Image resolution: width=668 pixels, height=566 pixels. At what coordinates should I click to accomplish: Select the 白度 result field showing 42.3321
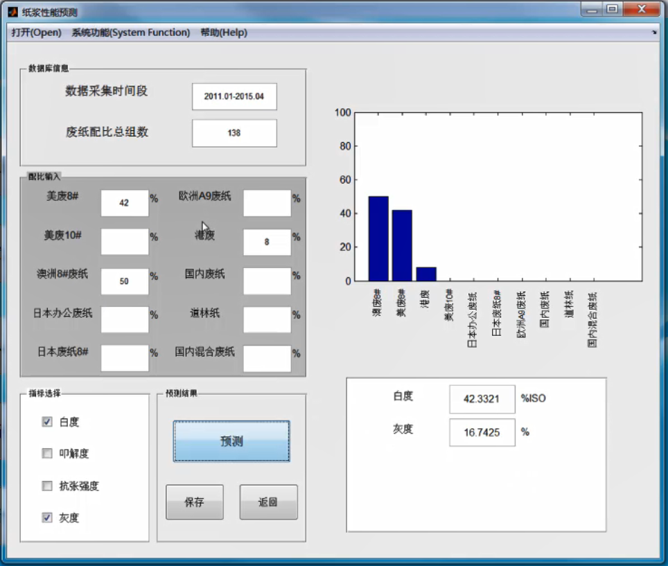pyautogui.click(x=482, y=399)
